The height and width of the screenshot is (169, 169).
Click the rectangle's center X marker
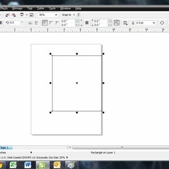[x=77, y=83]
